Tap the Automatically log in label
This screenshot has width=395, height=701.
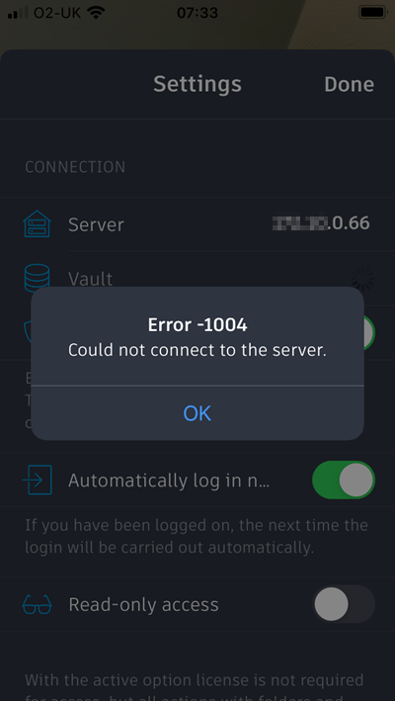point(169,481)
